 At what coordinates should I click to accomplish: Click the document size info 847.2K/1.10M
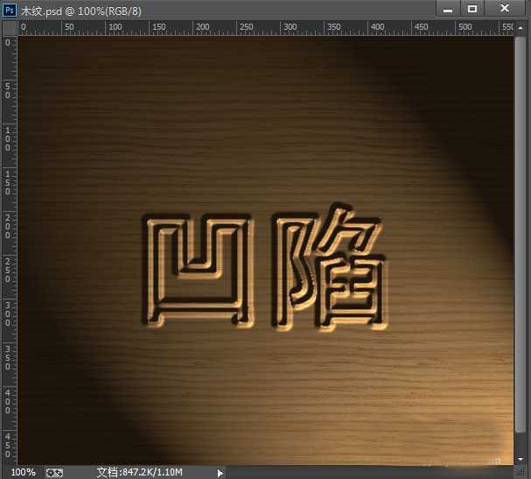(x=139, y=472)
